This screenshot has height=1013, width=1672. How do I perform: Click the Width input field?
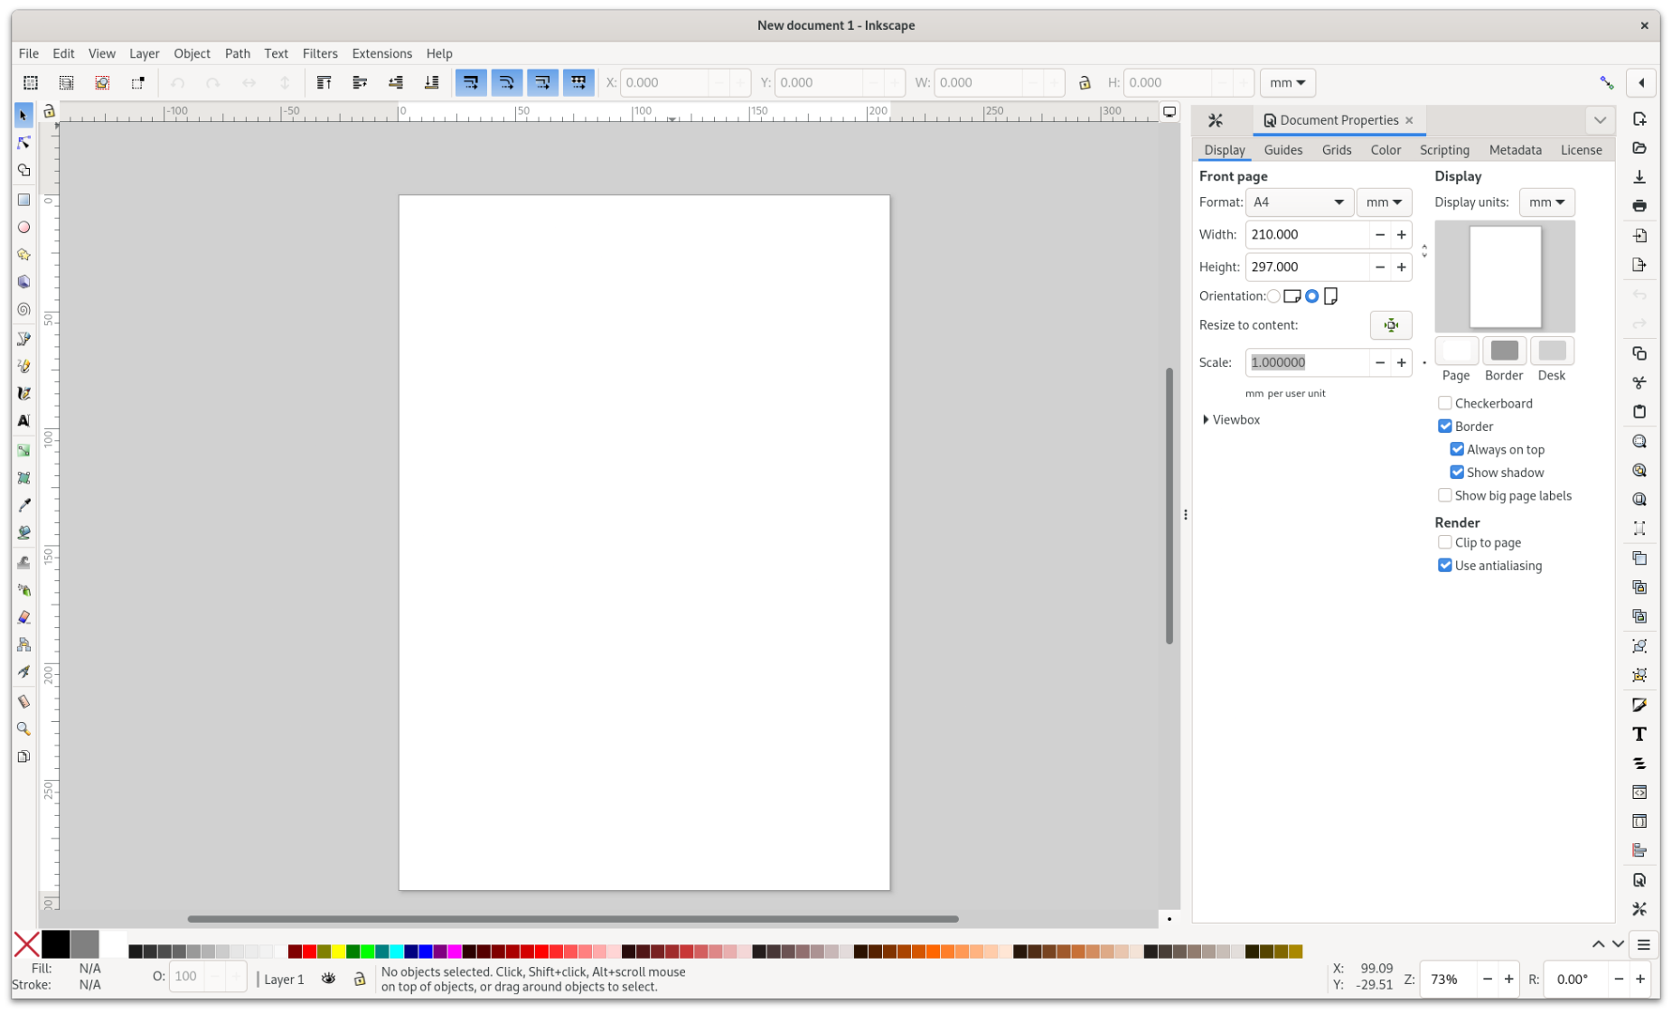click(1306, 235)
